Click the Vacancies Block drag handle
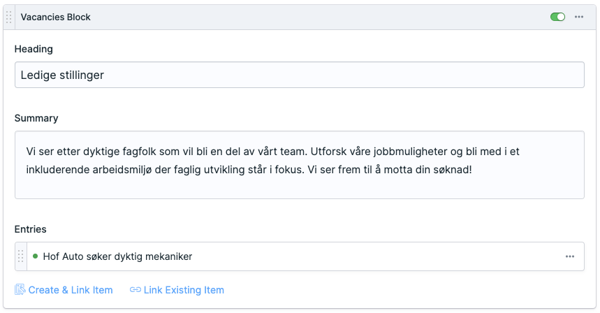The height and width of the screenshot is (313, 600). tap(9, 17)
